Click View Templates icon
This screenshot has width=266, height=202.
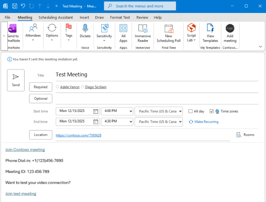click(210, 28)
